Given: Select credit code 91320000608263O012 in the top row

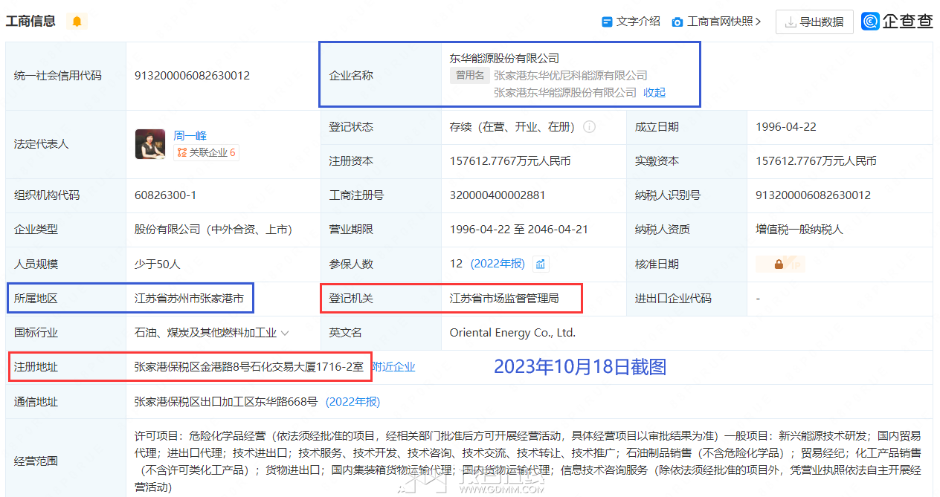Looking at the screenshot, I should click(x=192, y=76).
